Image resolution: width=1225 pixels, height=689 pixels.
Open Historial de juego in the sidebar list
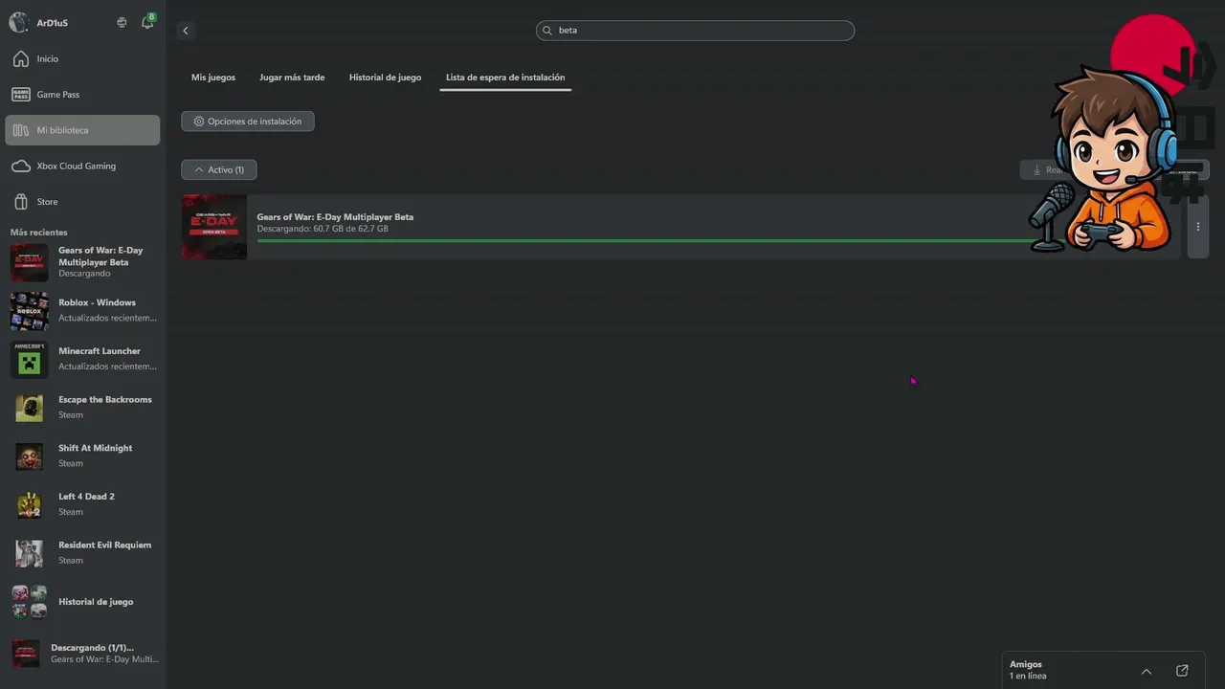coord(82,603)
